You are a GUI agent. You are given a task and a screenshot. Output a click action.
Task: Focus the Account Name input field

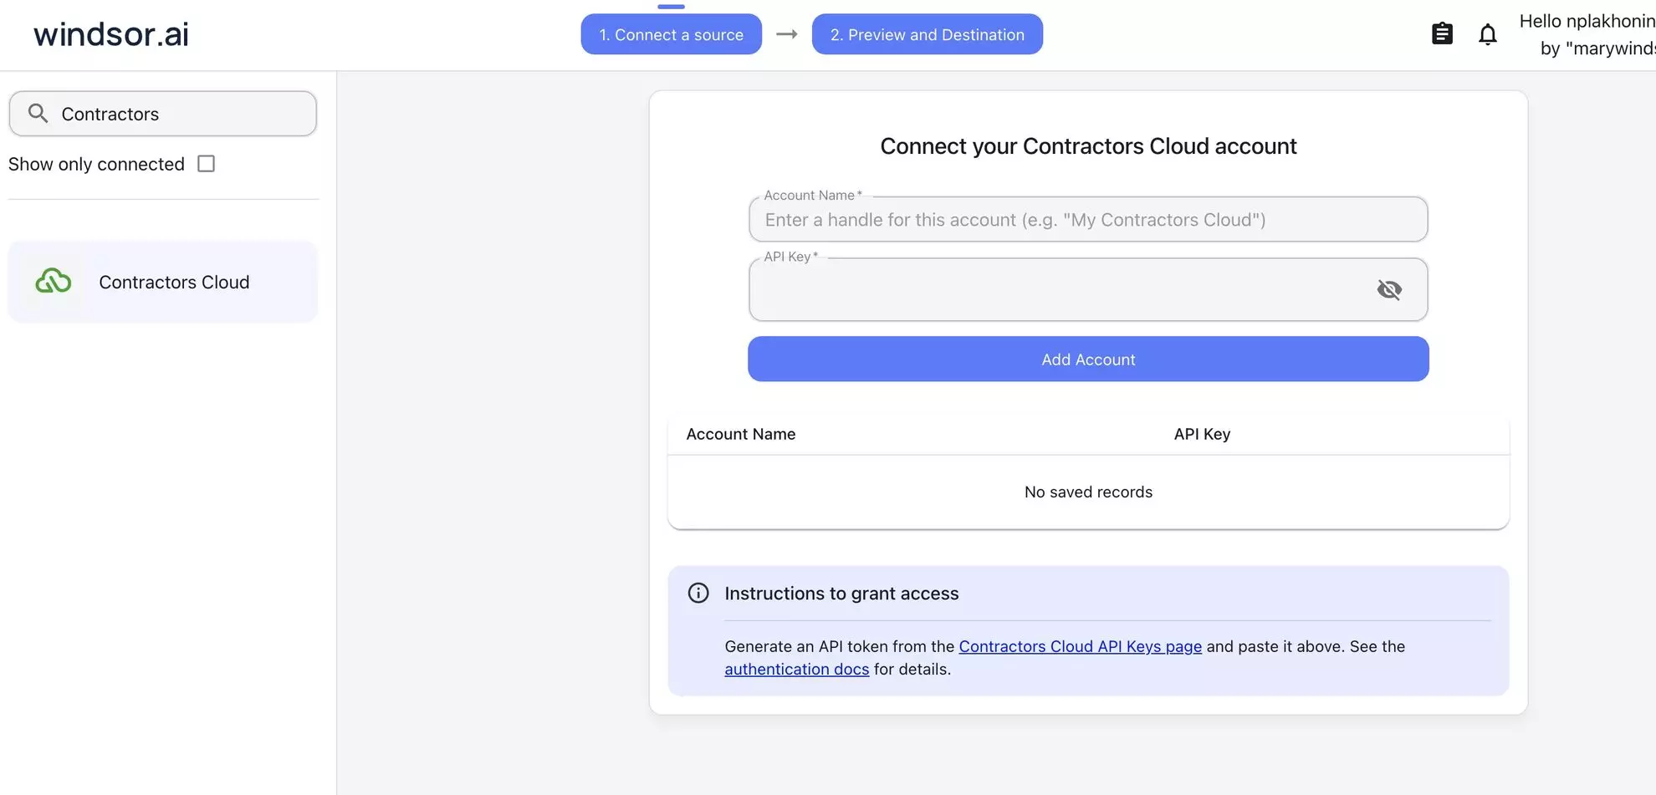point(1088,220)
